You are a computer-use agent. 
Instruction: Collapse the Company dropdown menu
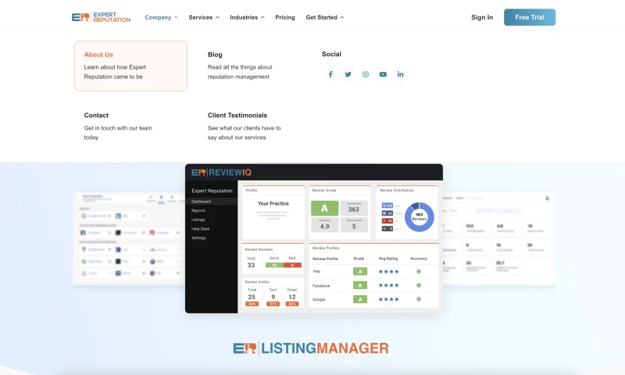[x=161, y=17]
